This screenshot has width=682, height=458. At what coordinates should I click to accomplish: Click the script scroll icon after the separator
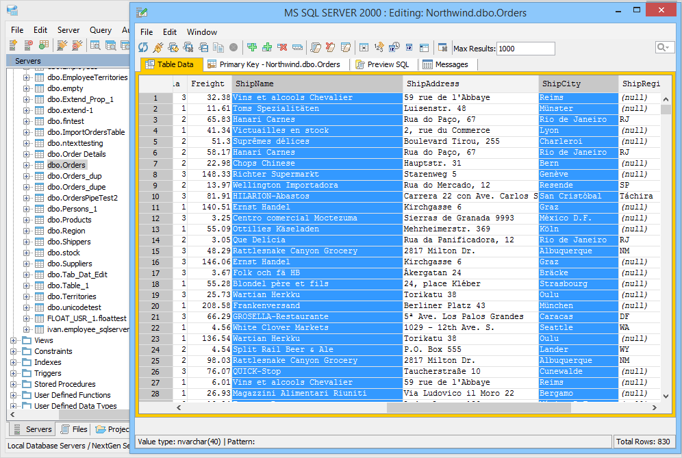(x=316, y=47)
